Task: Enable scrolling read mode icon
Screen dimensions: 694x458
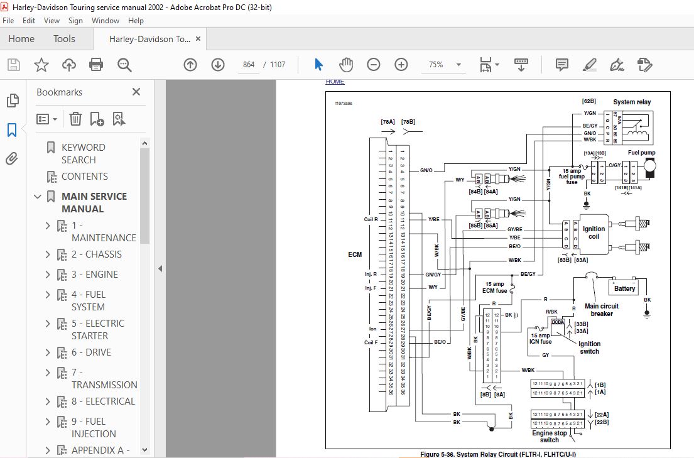Action: [521, 65]
